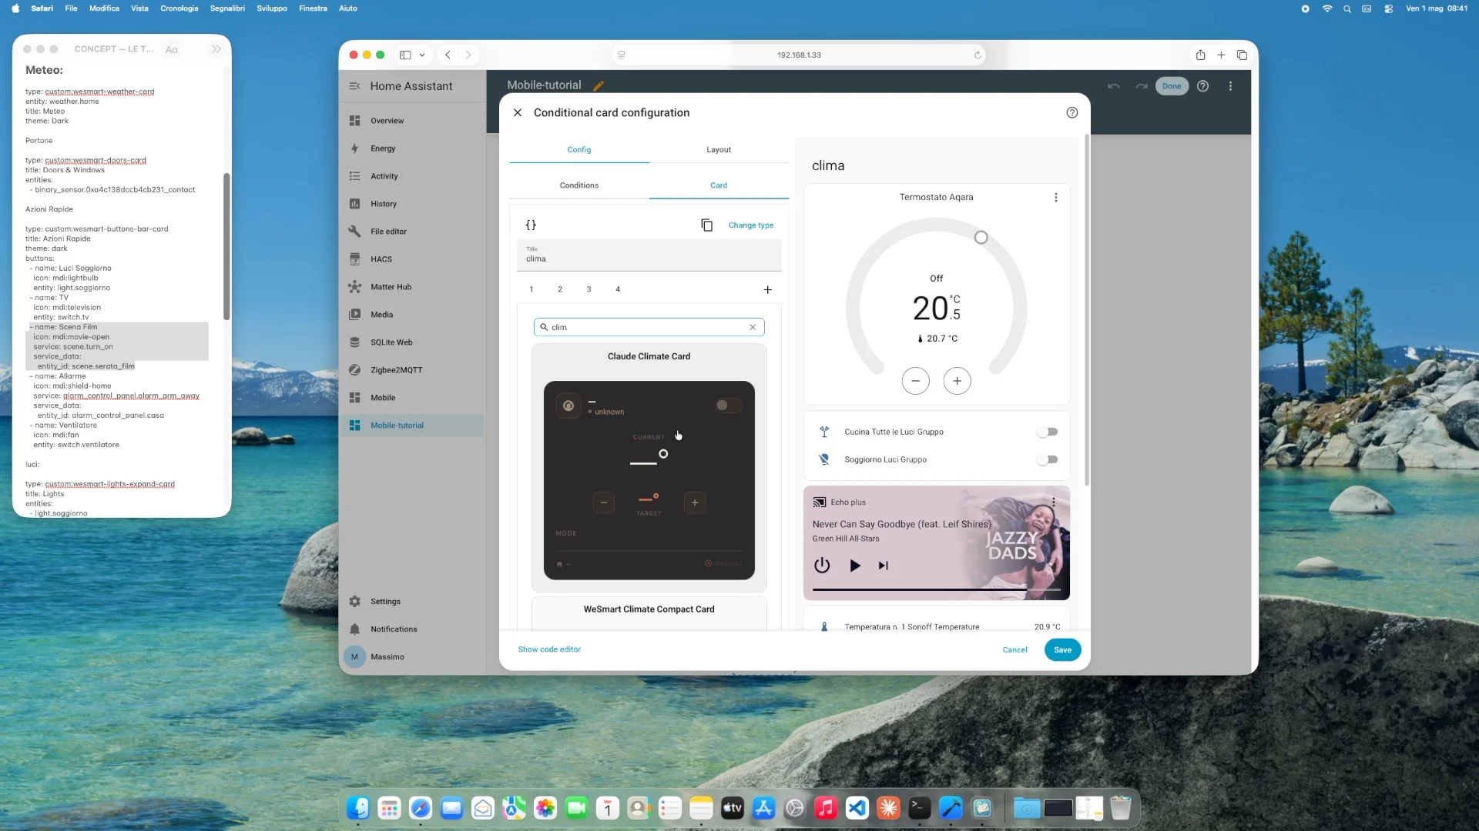The image size is (1479, 831).
Task: Power toggle the Echo plus player
Action: click(823, 566)
